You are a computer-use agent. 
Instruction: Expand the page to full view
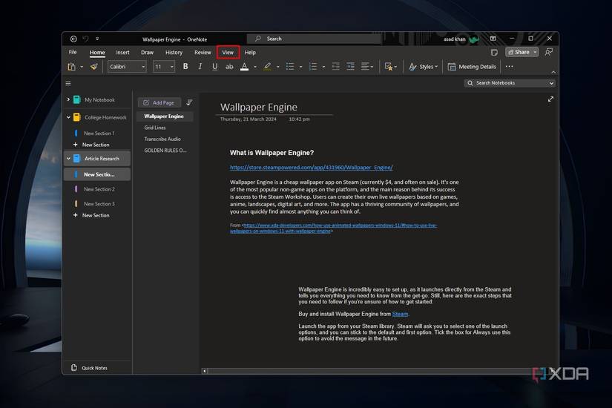[x=550, y=99]
